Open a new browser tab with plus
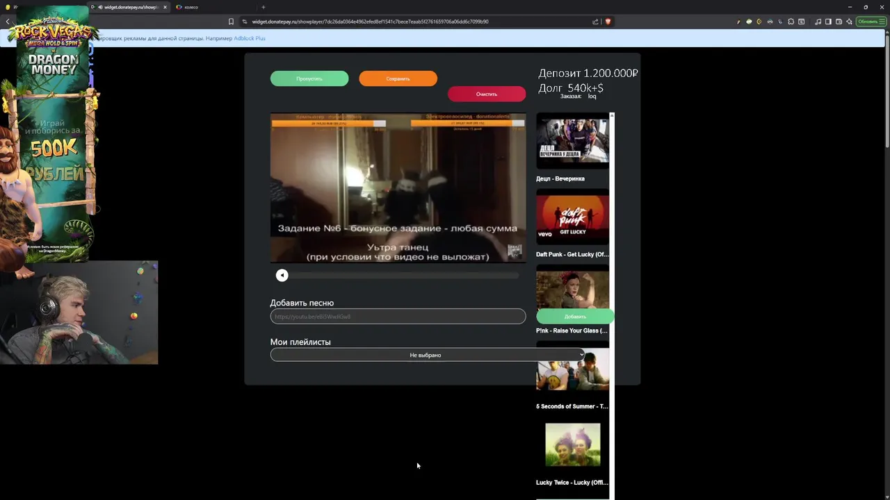 (263, 7)
